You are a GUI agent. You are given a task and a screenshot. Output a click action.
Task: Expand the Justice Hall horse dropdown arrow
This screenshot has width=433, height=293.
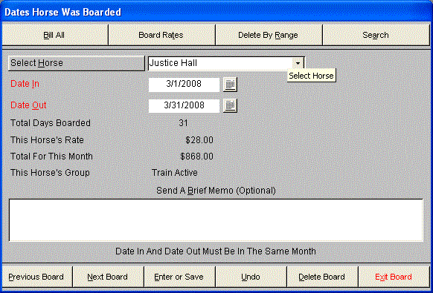[x=298, y=64]
